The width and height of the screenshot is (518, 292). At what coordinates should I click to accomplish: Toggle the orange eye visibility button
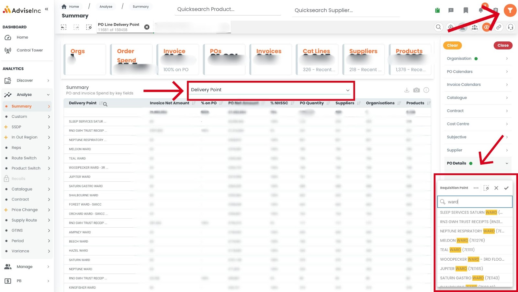(487, 27)
